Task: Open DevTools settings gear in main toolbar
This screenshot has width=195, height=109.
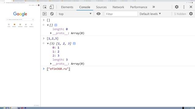Action: tap(177, 7)
